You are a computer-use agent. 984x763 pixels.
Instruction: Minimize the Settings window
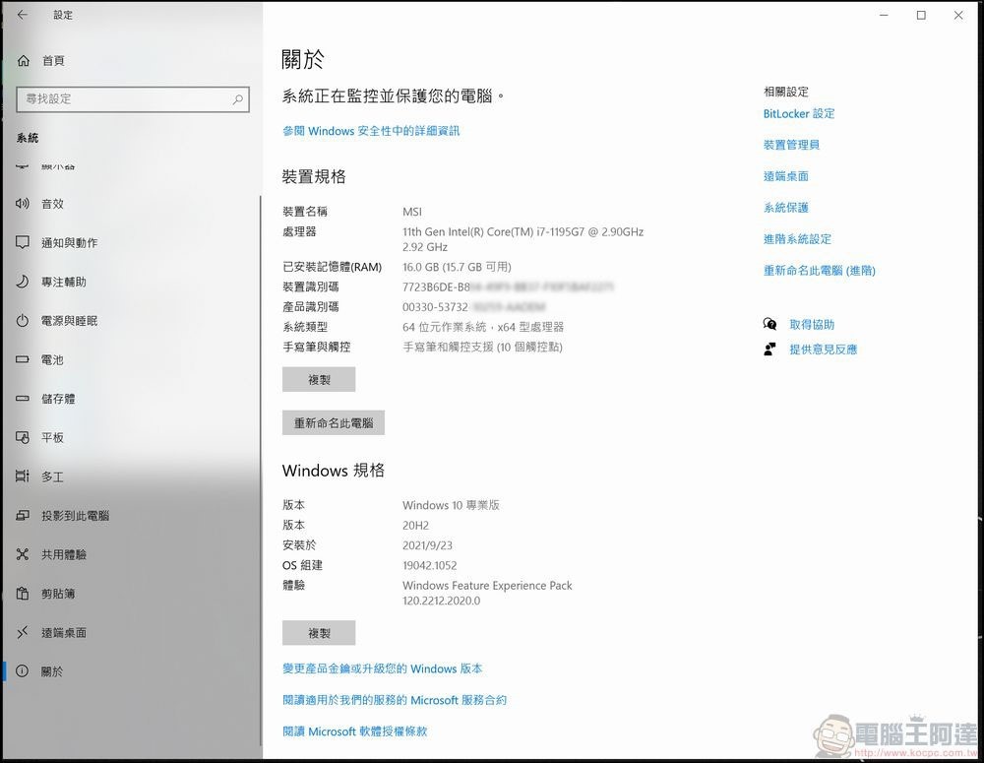click(884, 15)
